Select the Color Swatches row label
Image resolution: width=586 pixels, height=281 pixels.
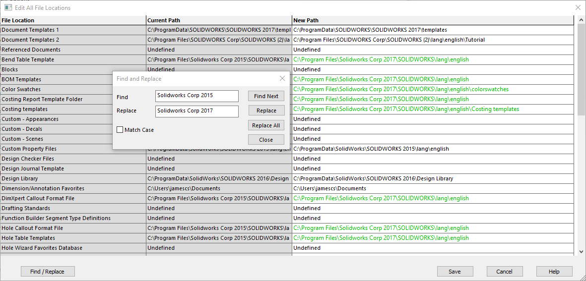click(21, 89)
